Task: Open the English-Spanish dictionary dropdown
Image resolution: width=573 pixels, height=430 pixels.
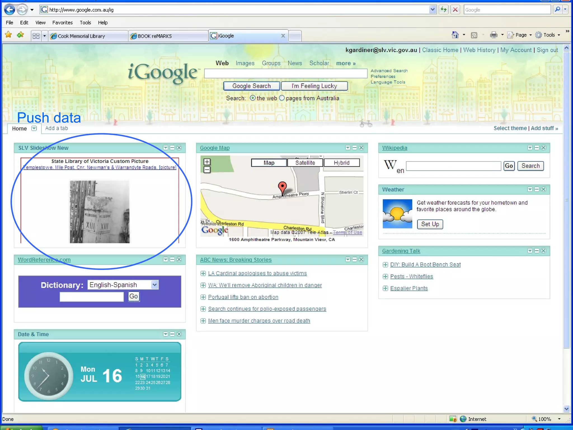Action: tap(154, 285)
